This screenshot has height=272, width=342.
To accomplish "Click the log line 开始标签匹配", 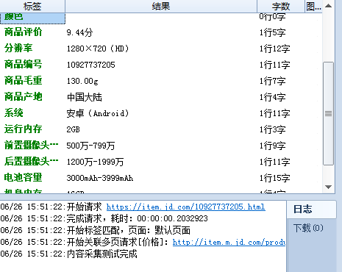I will point(96,230).
